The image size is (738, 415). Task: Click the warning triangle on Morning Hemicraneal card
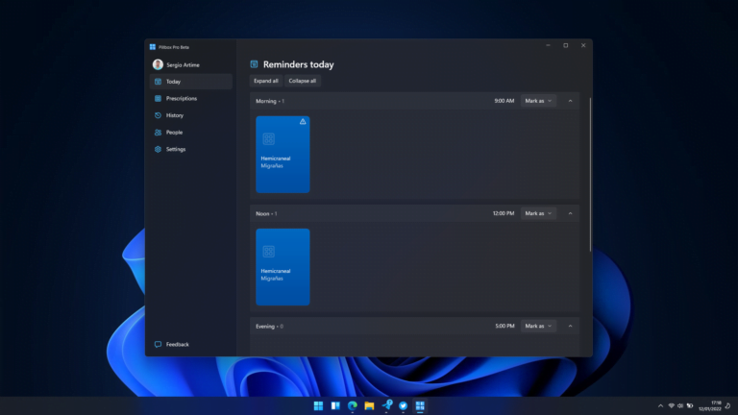[x=303, y=121]
